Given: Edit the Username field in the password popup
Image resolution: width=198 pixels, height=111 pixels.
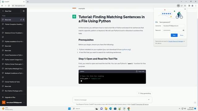Looking at the screenshot, I should coord(174,26).
